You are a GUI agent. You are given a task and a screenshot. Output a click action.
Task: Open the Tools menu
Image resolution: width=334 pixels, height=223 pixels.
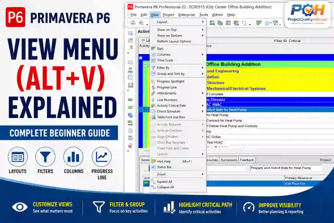tap(203, 15)
